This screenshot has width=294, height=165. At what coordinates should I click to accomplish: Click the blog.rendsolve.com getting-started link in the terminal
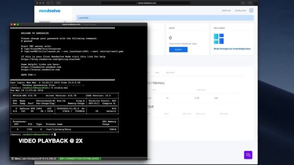51,59
